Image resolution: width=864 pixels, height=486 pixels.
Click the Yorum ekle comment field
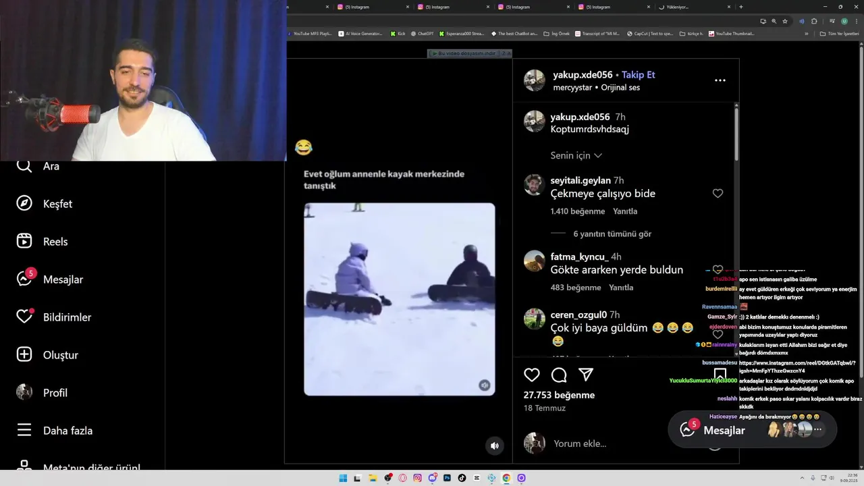click(580, 443)
